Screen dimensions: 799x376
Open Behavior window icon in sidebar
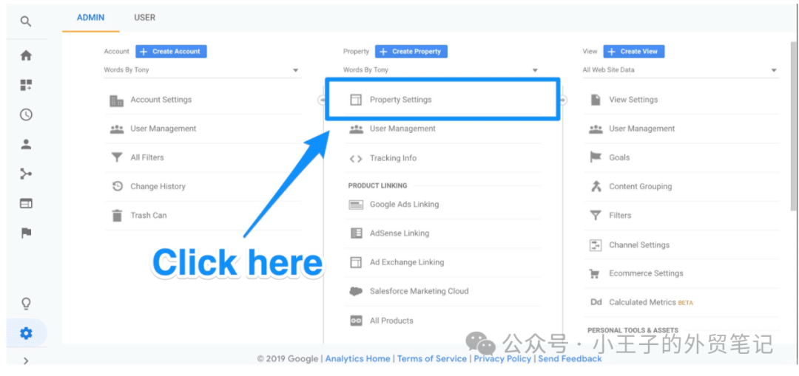point(25,204)
